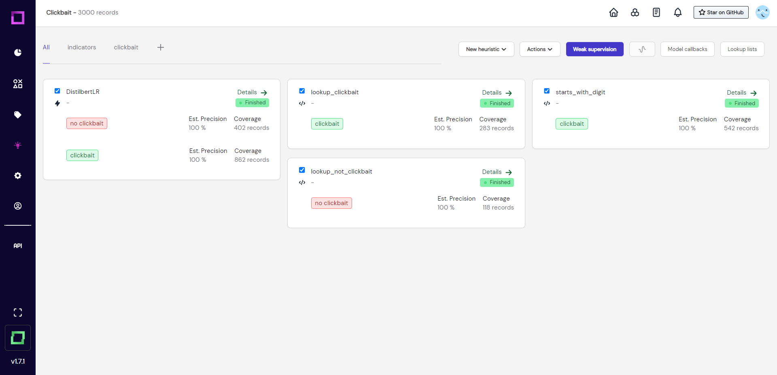Open Lookup lists
This screenshot has width=777, height=375.
[x=742, y=49]
